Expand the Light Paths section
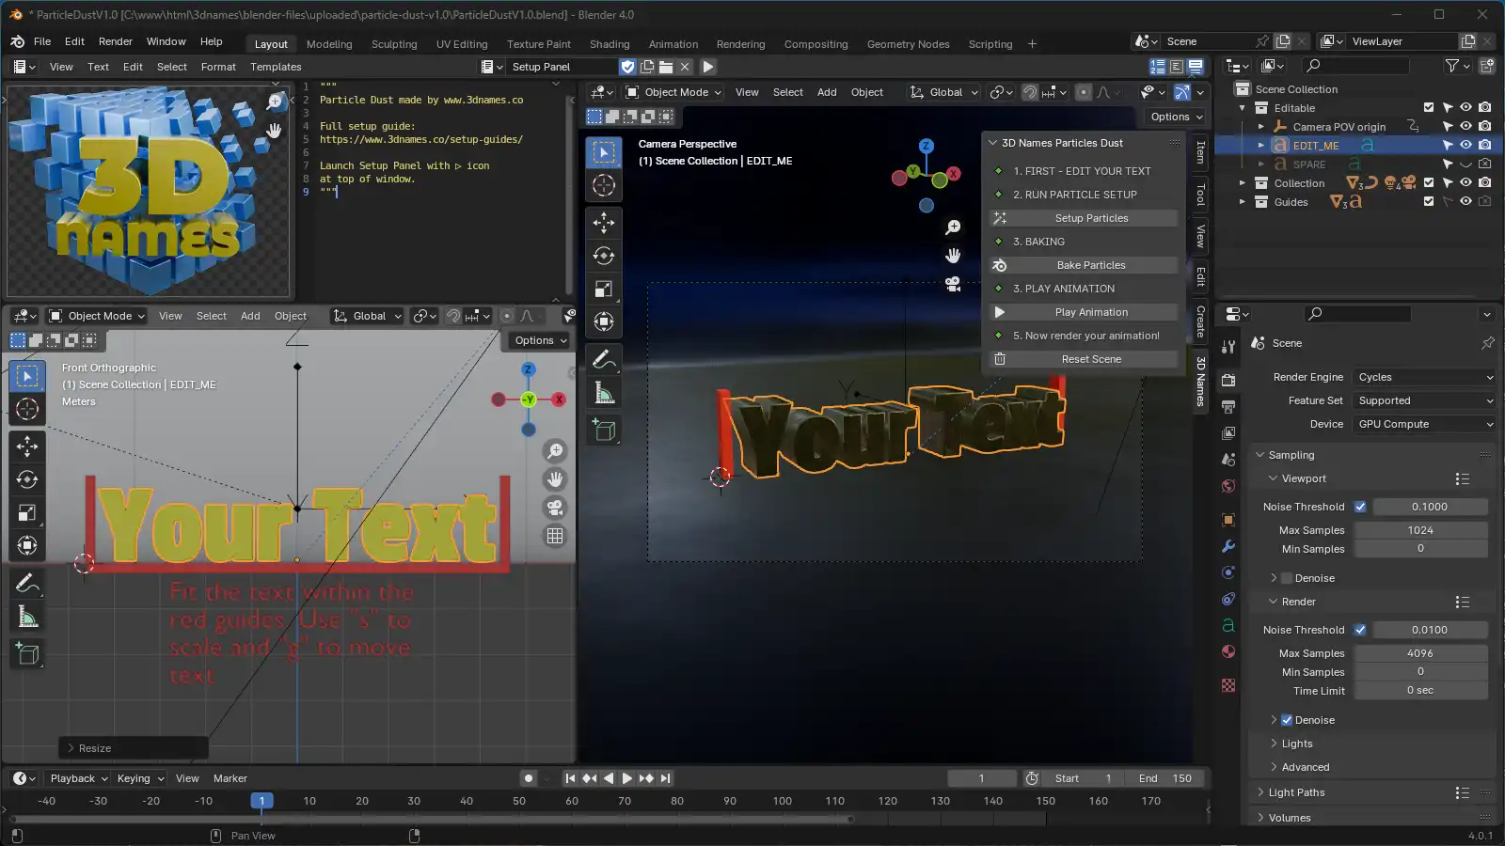This screenshot has height=846, width=1505. 1296,792
